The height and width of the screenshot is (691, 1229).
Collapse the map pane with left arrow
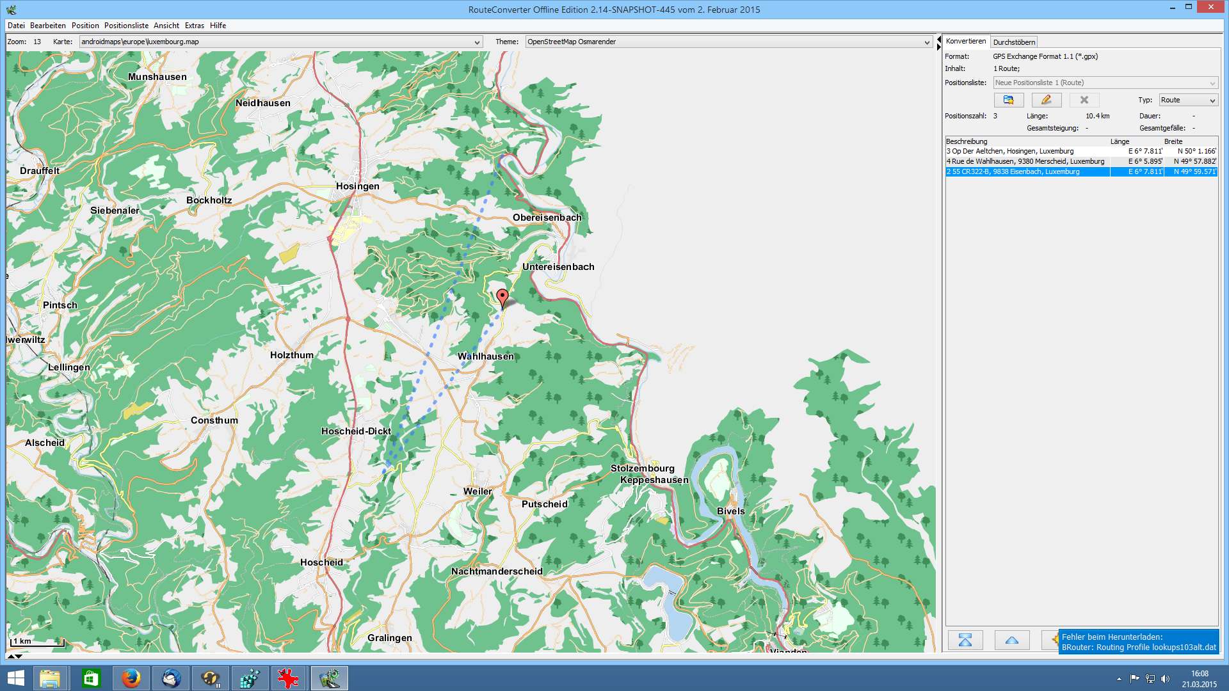[938, 40]
